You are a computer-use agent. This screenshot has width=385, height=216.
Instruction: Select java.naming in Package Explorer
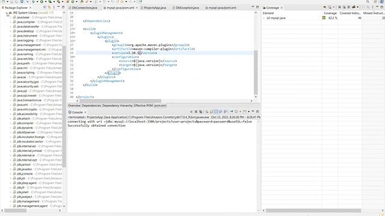click(x=25, y=54)
